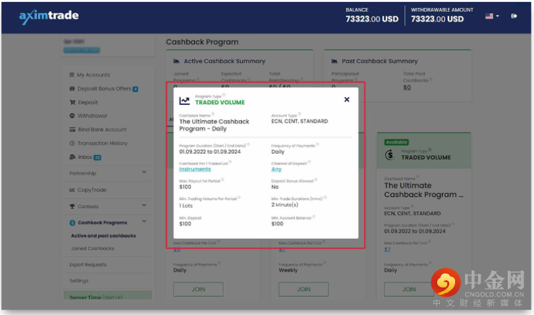Click the Transaction History clock icon
534x315 pixels.
72,143
